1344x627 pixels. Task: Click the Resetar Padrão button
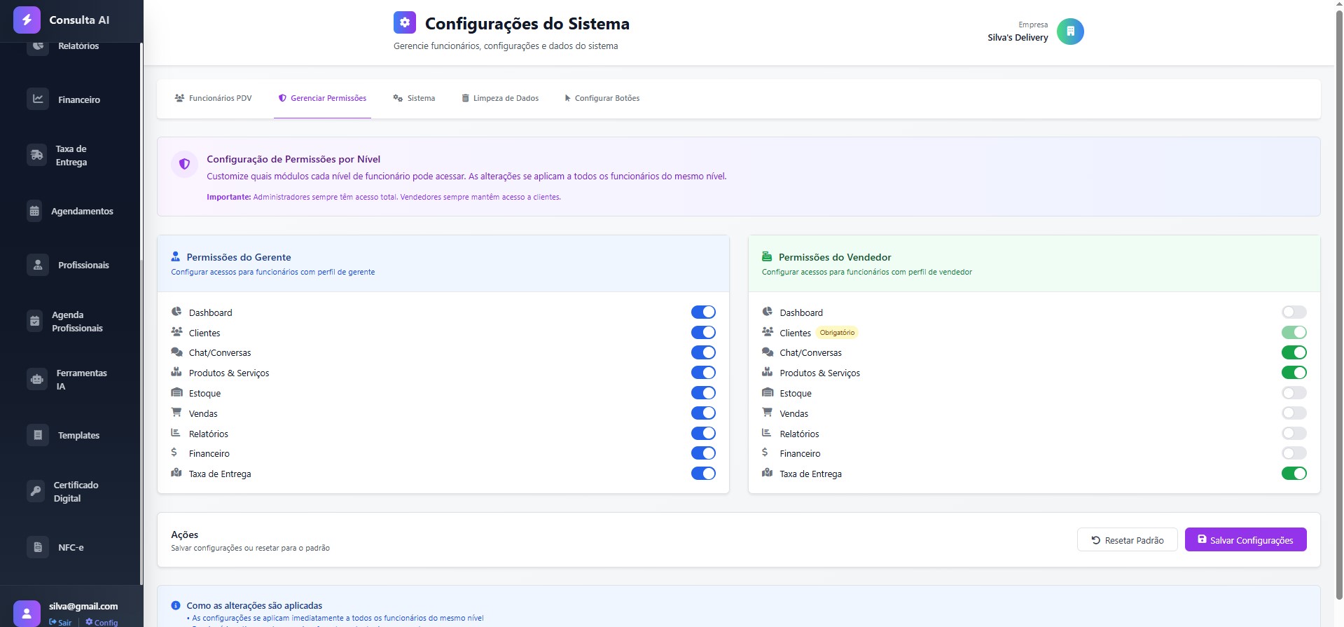(x=1127, y=540)
